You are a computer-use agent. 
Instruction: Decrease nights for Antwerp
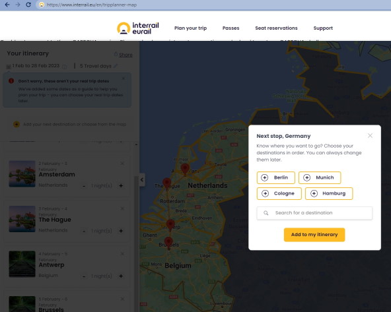[84, 276]
